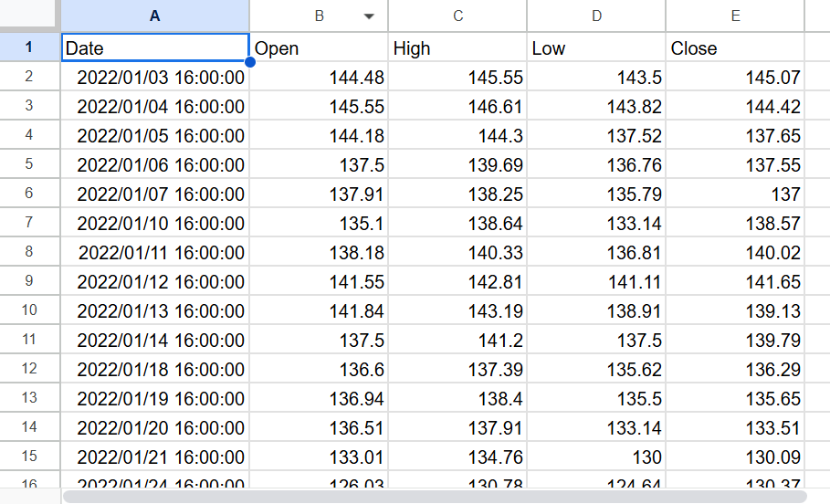Select the column E header
This screenshot has width=830, height=504.
pos(735,16)
